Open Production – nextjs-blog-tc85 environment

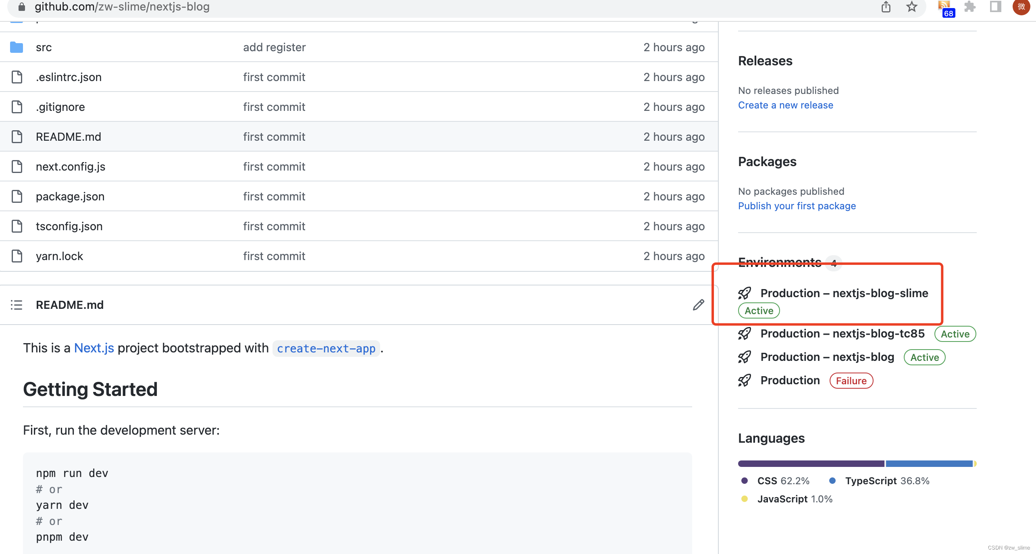coord(843,333)
